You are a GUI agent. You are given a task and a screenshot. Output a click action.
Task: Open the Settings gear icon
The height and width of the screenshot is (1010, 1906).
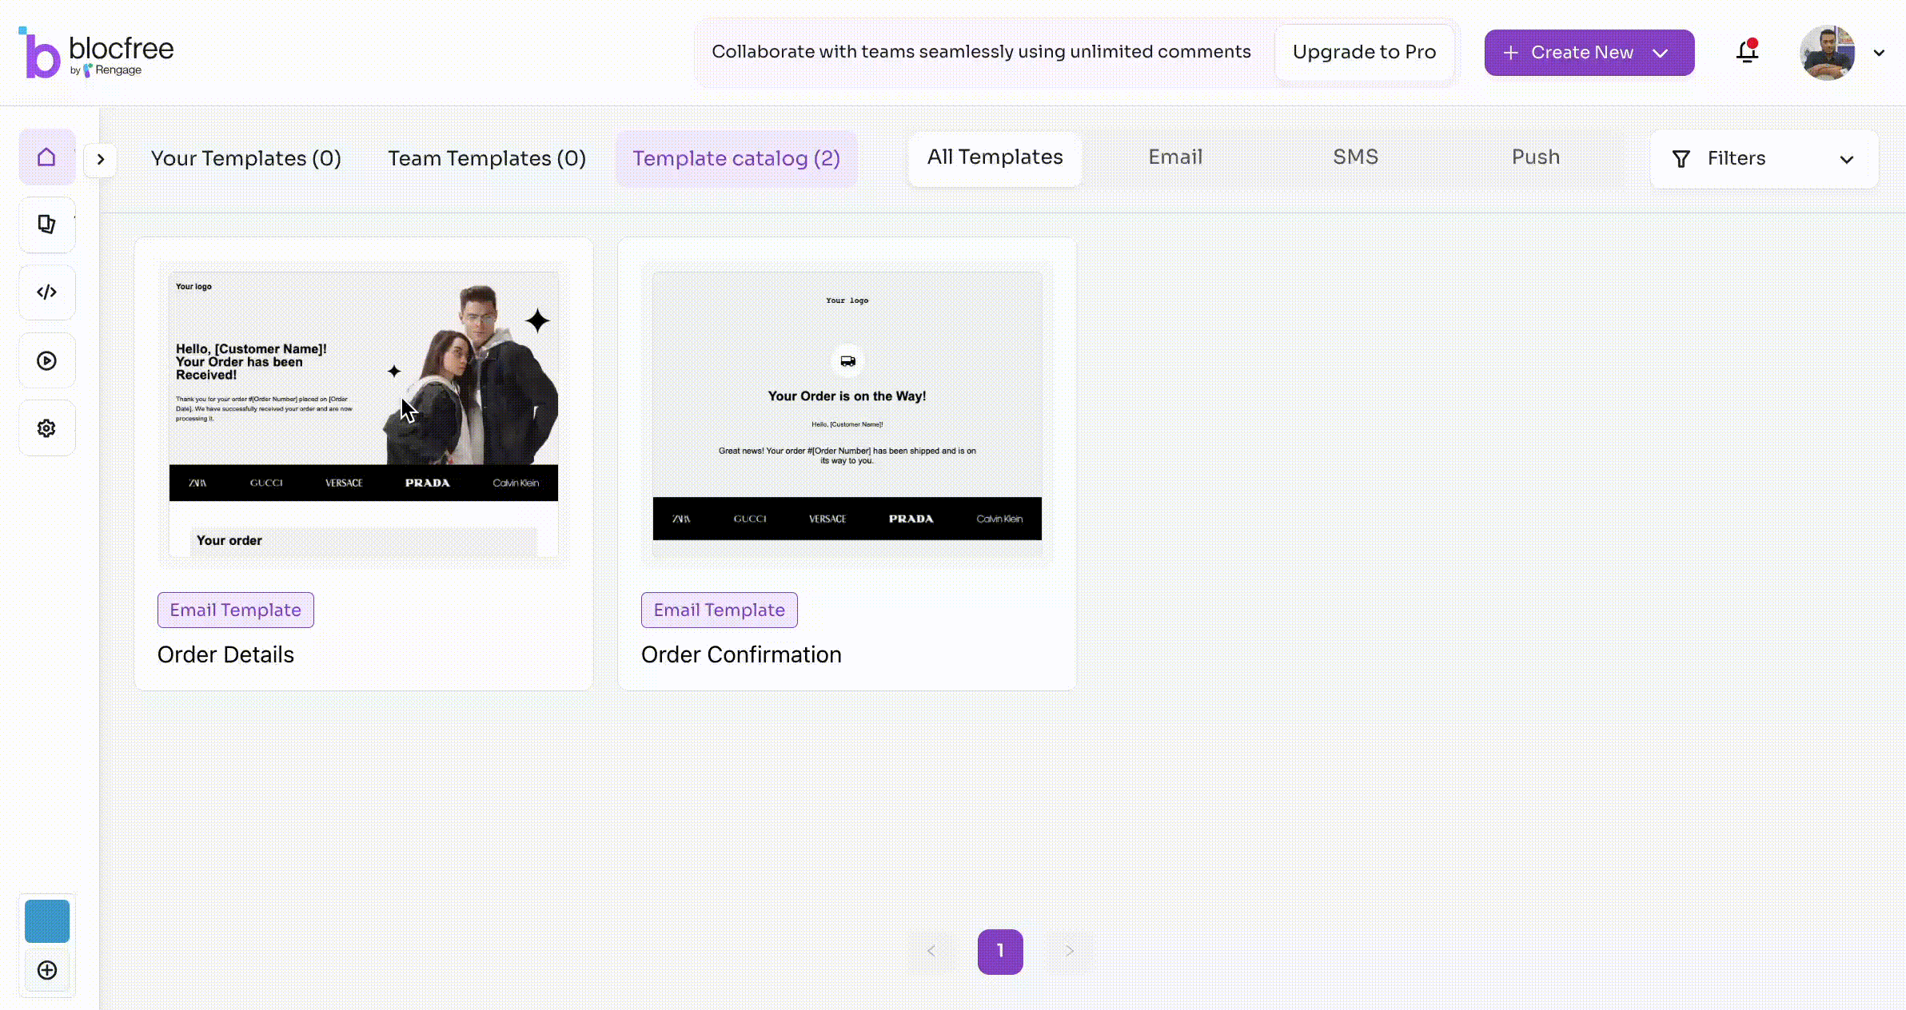pos(46,428)
